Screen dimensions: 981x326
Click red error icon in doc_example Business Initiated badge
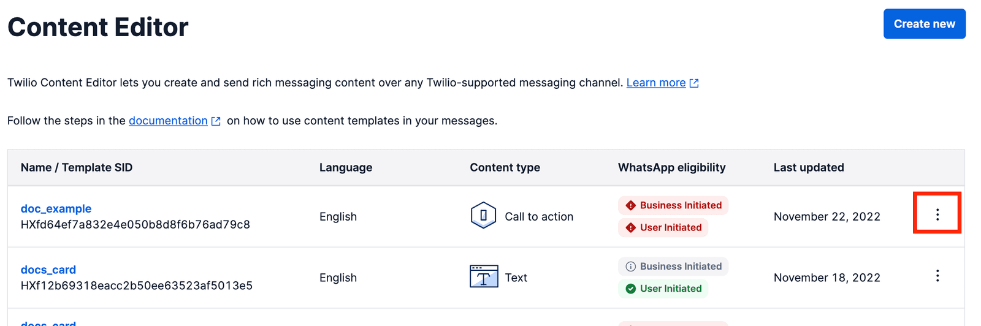click(x=630, y=205)
